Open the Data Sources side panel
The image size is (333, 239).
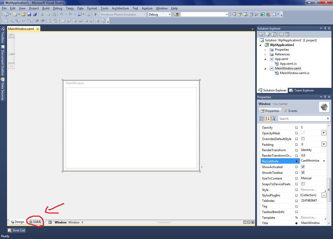pos(3,89)
